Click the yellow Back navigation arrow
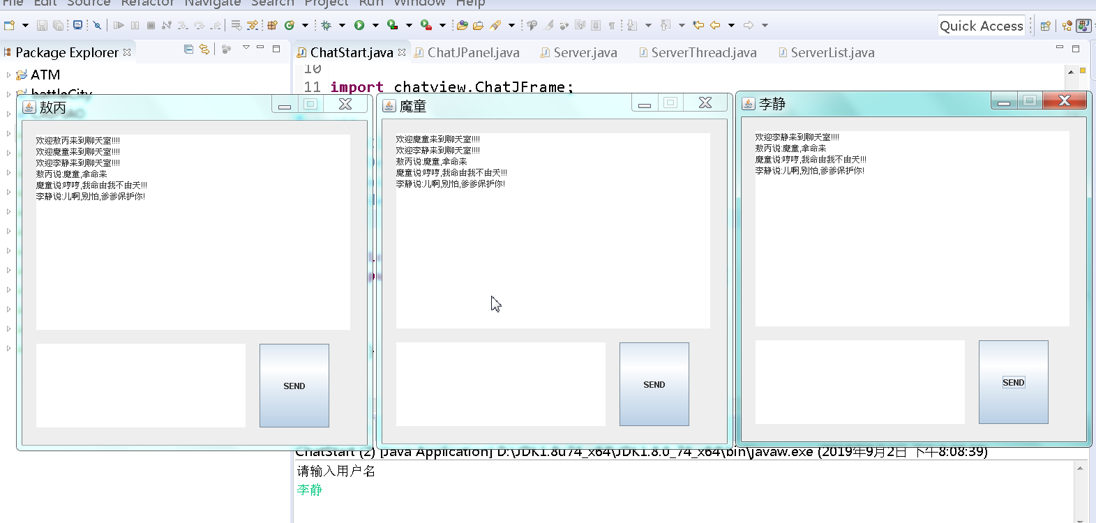1096x523 pixels. (x=715, y=25)
